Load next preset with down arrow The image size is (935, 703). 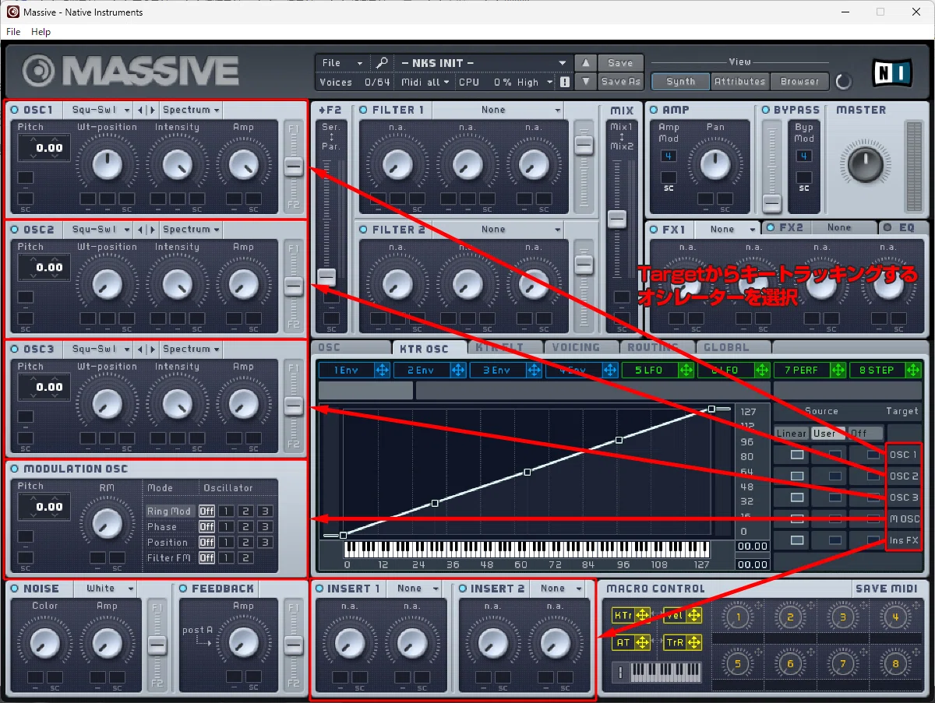coord(586,81)
